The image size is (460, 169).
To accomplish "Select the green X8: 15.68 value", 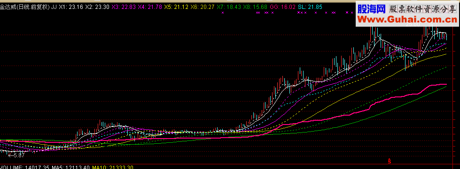I will 255,7.
